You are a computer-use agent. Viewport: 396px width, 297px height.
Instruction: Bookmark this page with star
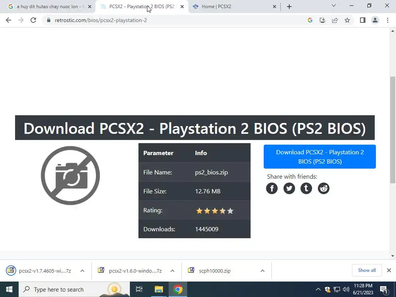347,20
